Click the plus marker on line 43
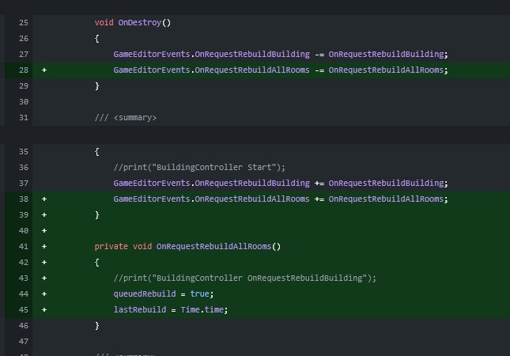510x356 pixels. click(x=44, y=278)
